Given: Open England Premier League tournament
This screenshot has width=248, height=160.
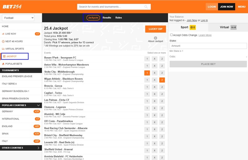Looking at the screenshot, I should pyautogui.click(x=21, y=76).
